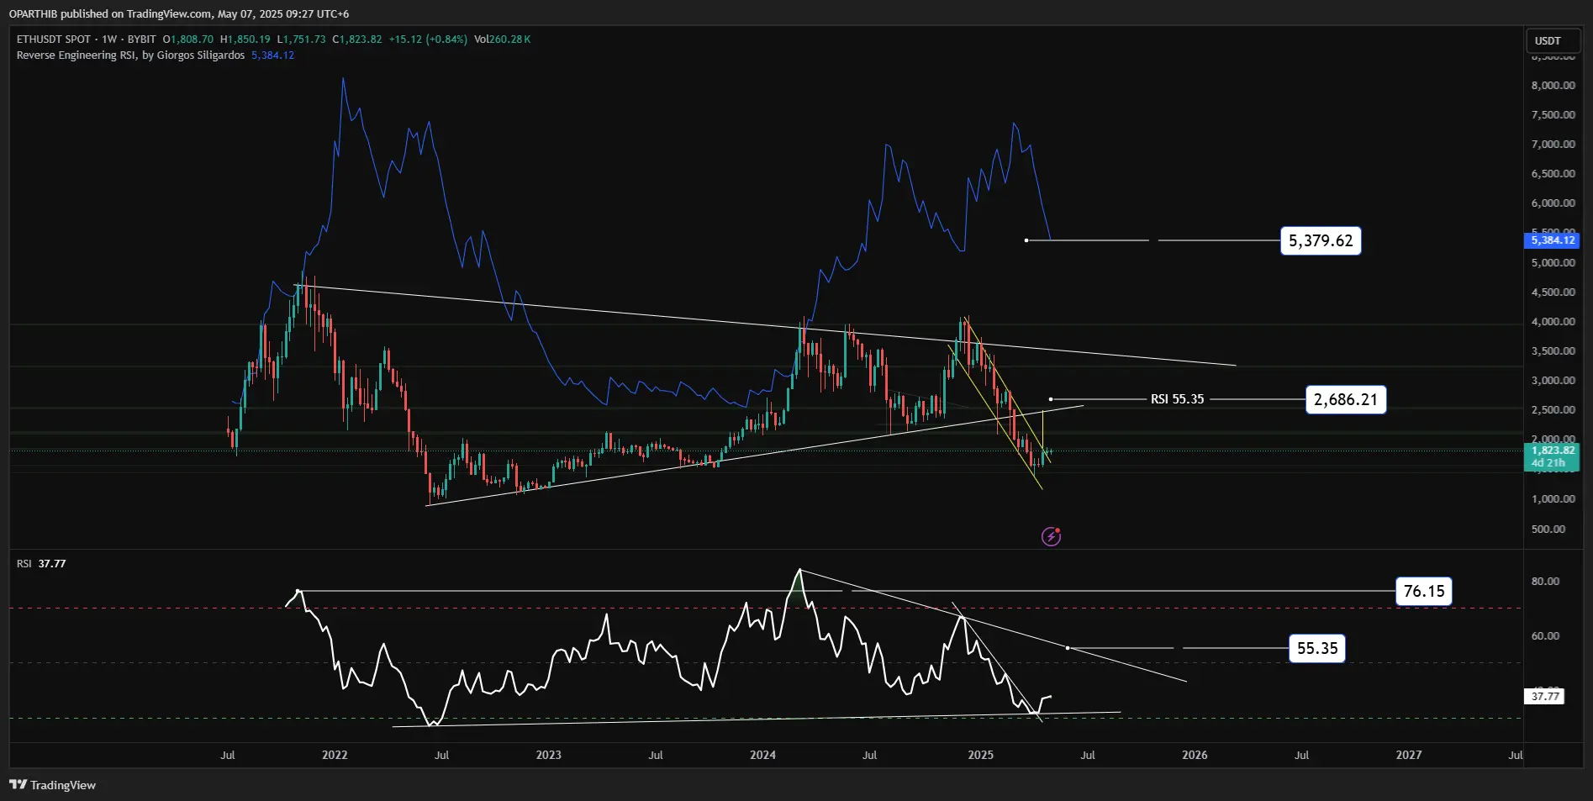Click the 2026 label on time axis
The width and height of the screenshot is (1593, 801).
(1195, 755)
